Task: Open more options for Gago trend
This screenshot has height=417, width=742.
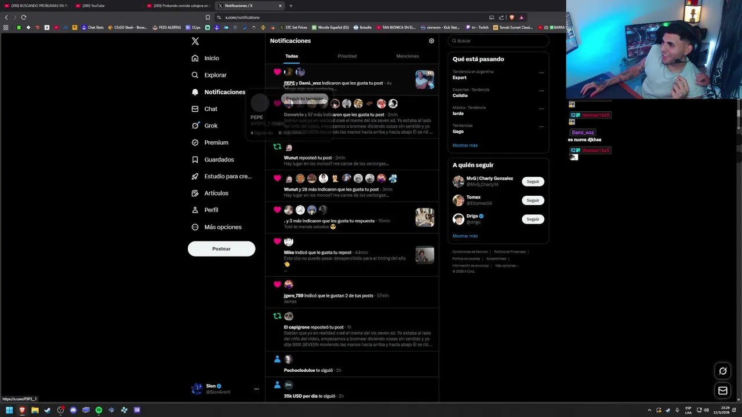Action: point(541,127)
